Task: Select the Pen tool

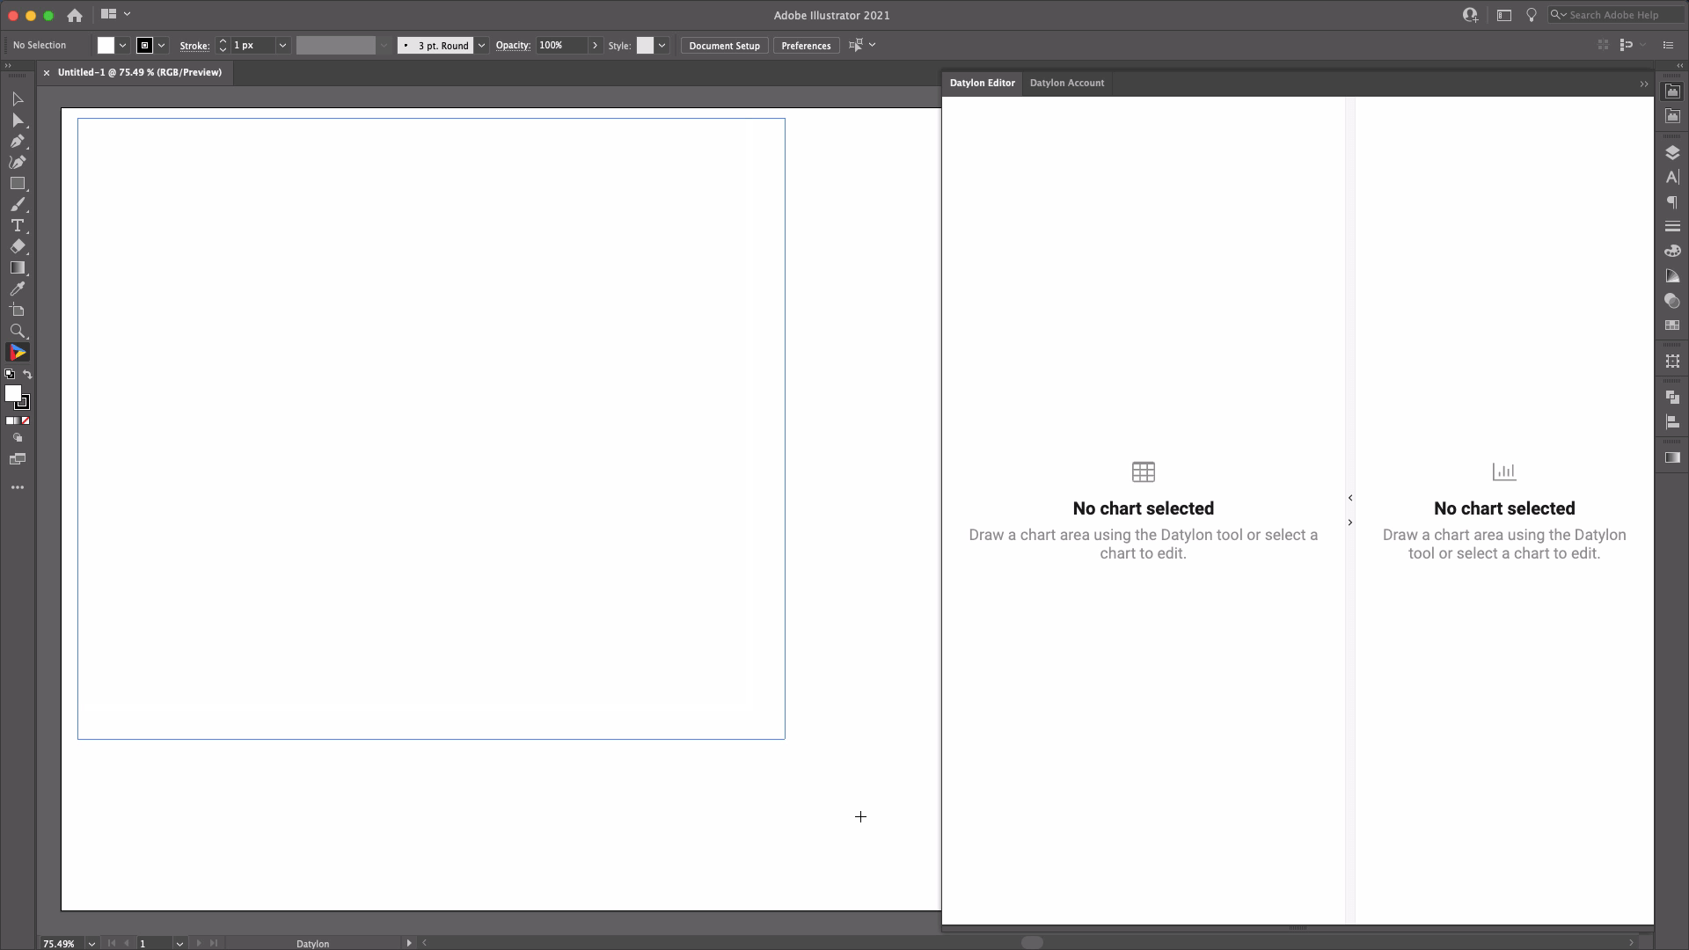Action: 18,140
